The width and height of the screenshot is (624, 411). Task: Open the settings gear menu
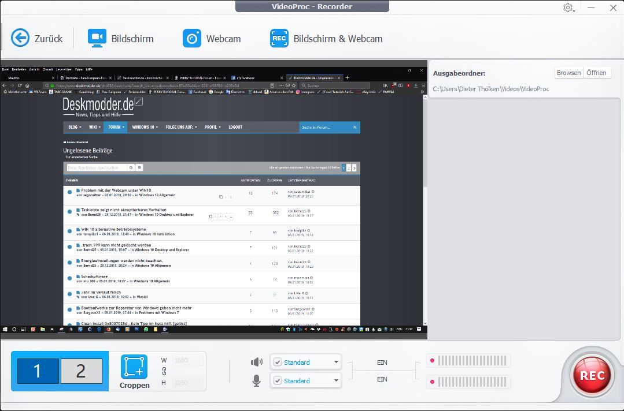point(568,8)
